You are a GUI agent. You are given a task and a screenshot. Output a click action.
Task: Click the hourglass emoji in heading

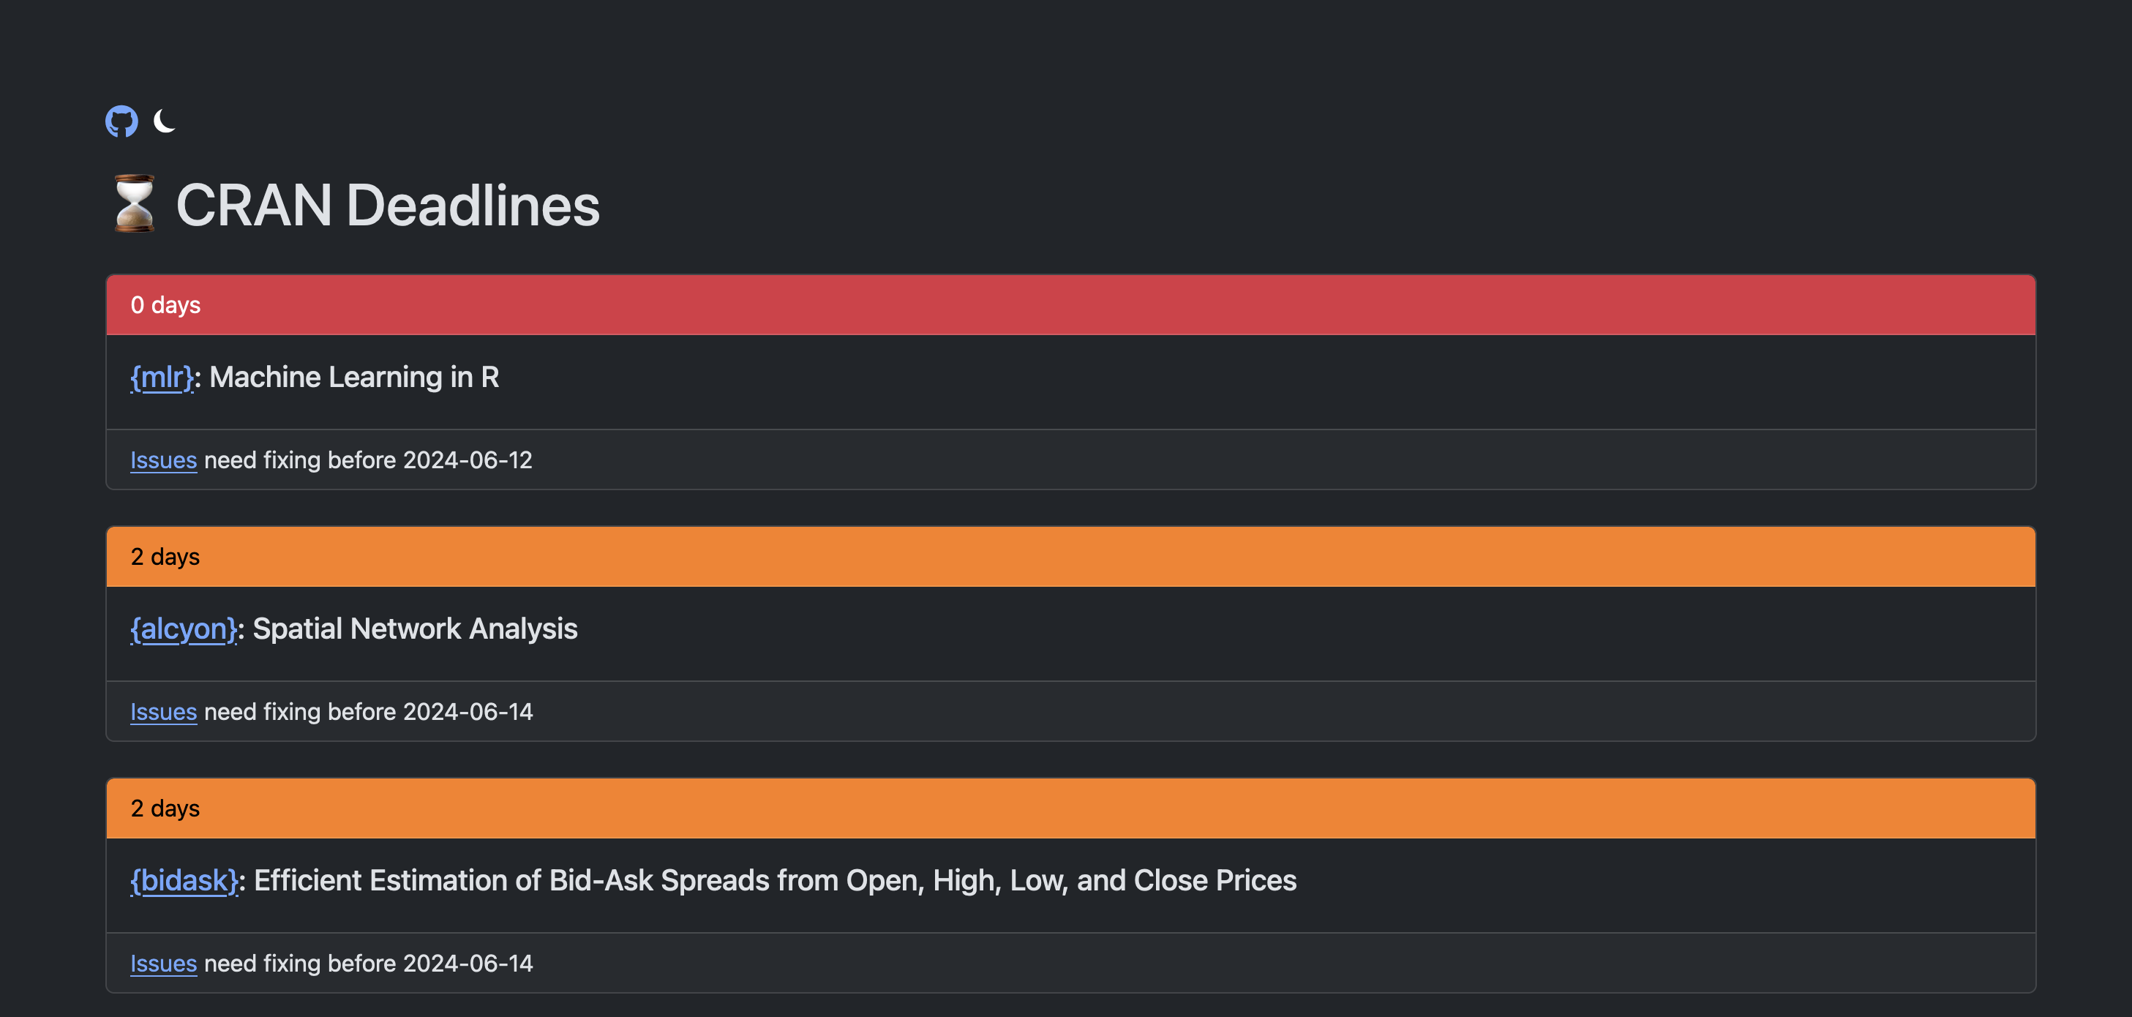[134, 203]
